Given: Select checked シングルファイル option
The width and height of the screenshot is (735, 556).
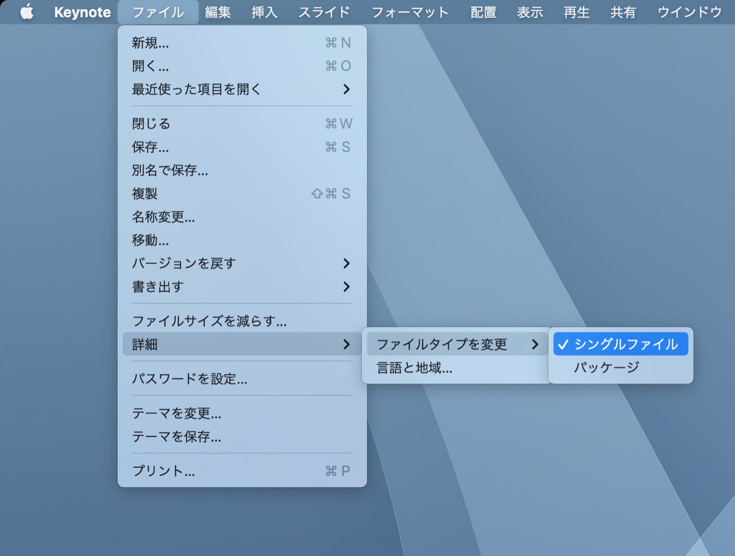Looking at the screenshot, I should coord(621,344).
